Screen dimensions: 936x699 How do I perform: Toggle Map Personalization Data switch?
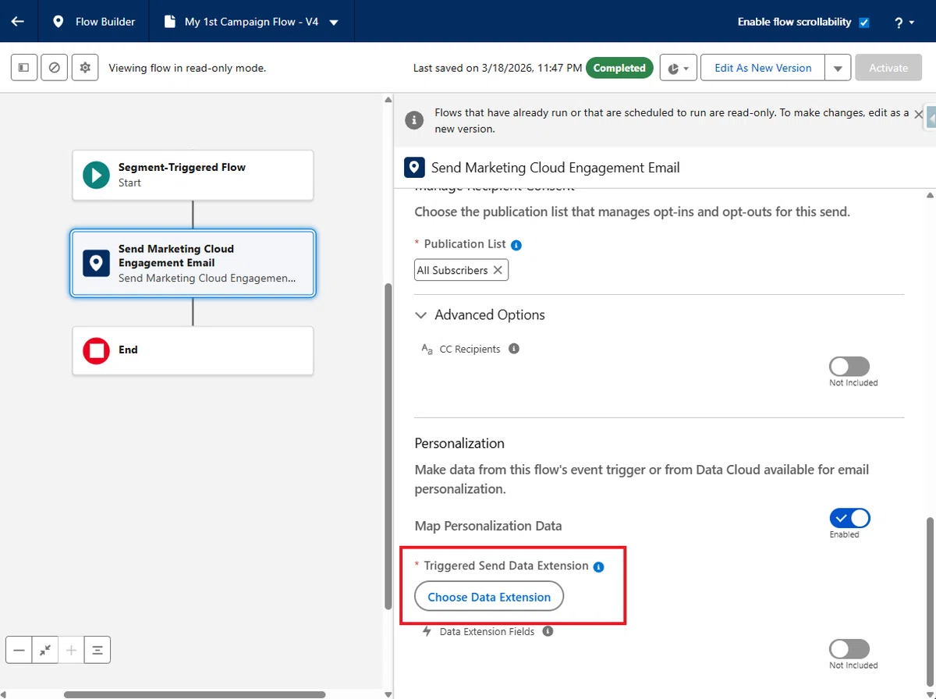[x=849, y=518]
